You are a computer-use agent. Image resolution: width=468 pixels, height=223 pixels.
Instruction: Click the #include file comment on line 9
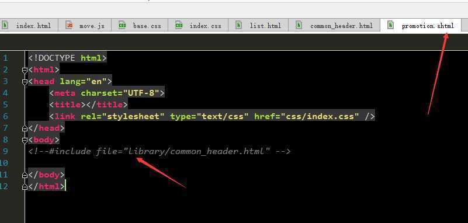[159, 151]
